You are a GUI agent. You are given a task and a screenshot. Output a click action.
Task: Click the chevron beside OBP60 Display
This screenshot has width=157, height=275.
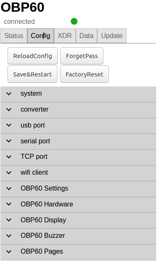click(9, 220)
